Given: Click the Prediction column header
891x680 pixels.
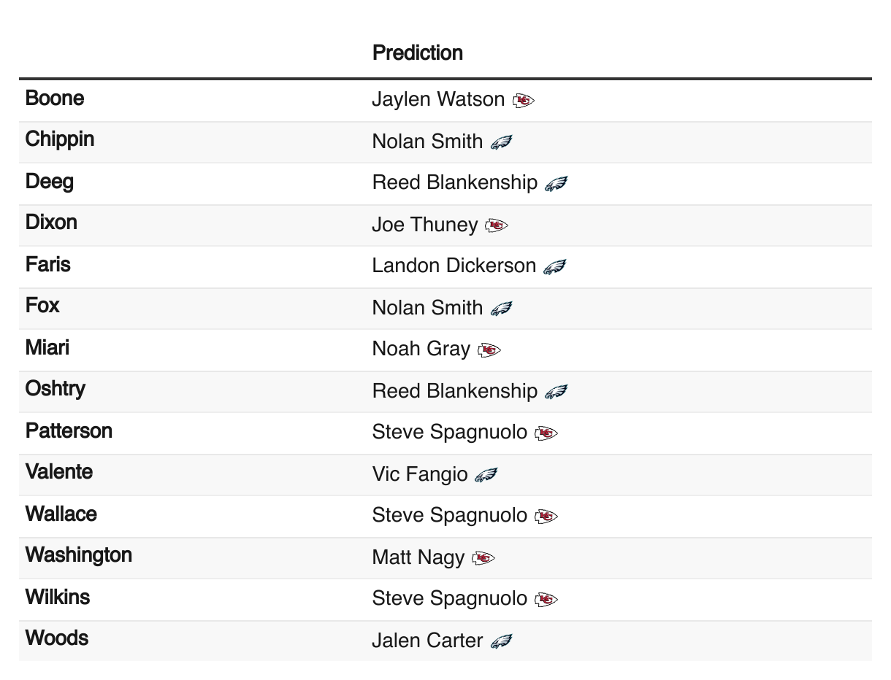Looking at the screenshot, I should tap(418, 53).
